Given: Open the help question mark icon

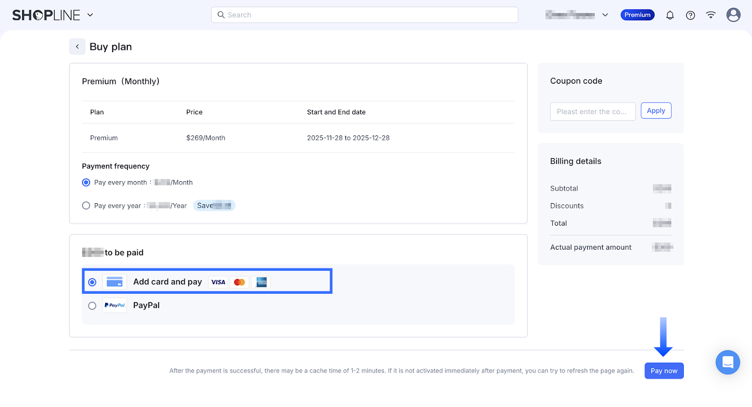Looking at the screenshot, I should 690,15.
